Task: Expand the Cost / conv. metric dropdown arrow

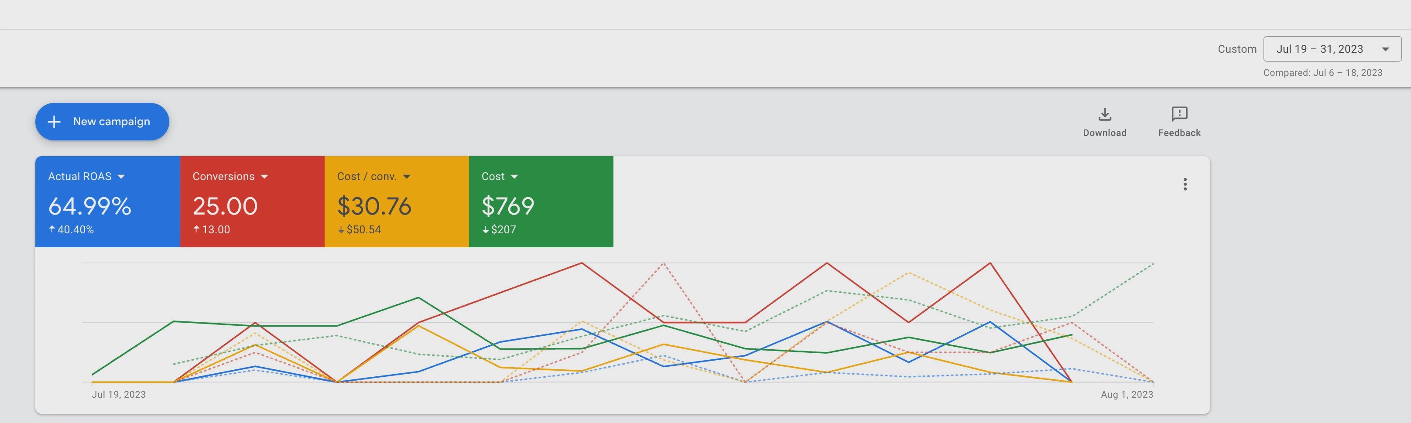Action: 407,177
